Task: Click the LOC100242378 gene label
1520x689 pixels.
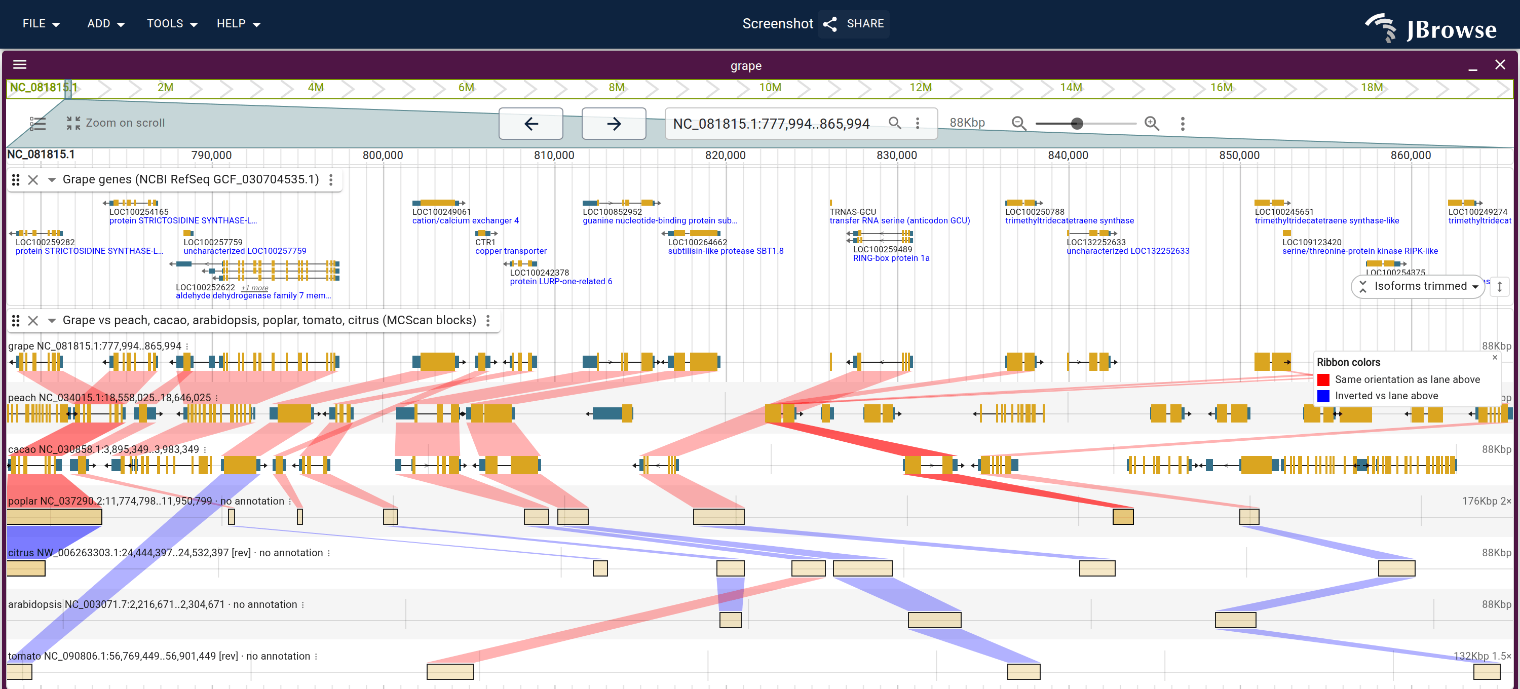Action: pyautogui.click(x=539, y=273)
